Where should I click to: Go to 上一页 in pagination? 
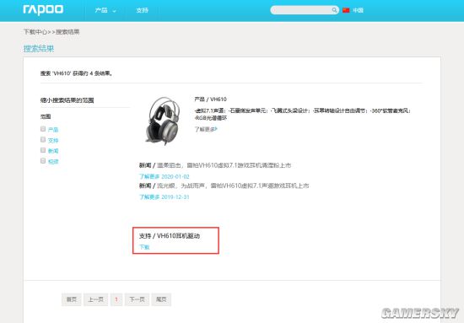click(95, 299)
